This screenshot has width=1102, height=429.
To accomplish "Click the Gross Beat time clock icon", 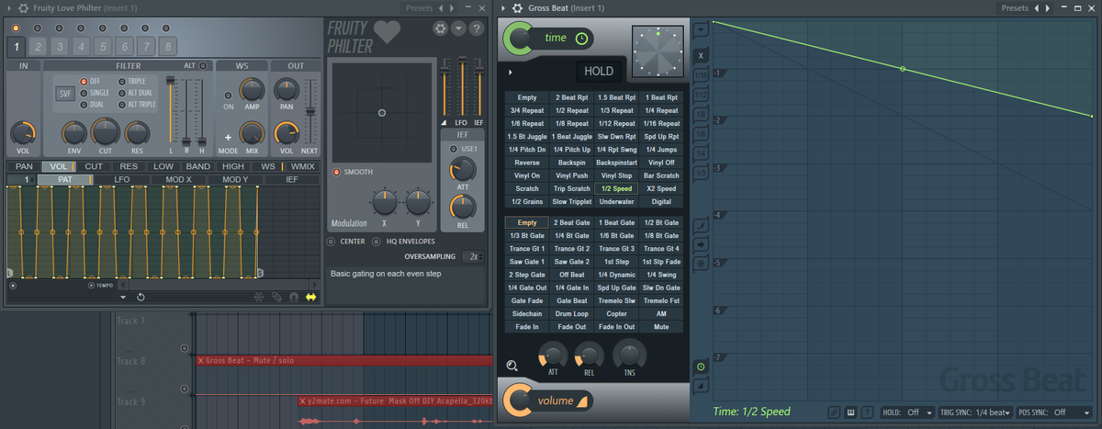I will 581,38.
